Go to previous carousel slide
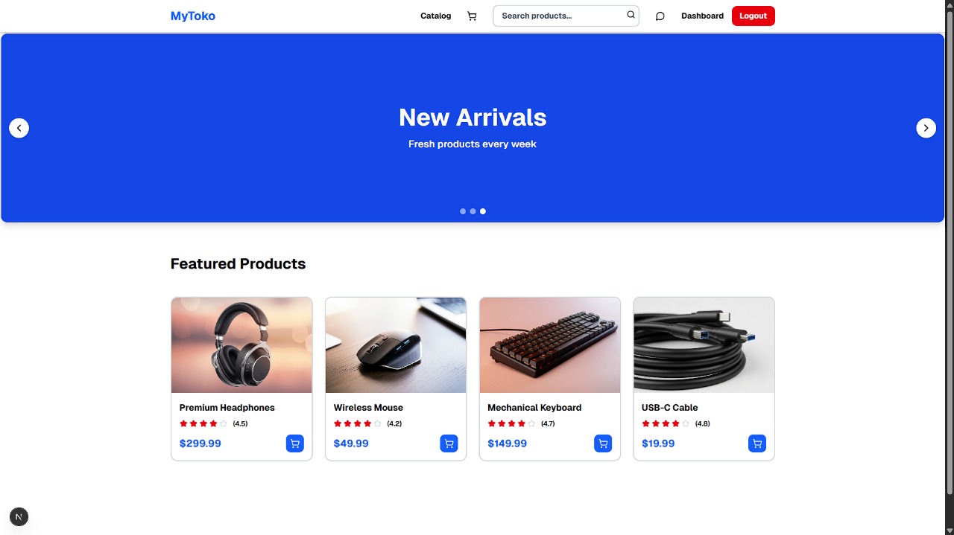This screenshot has width=954, height=535. pyautogui.click(x=19, y=128)
